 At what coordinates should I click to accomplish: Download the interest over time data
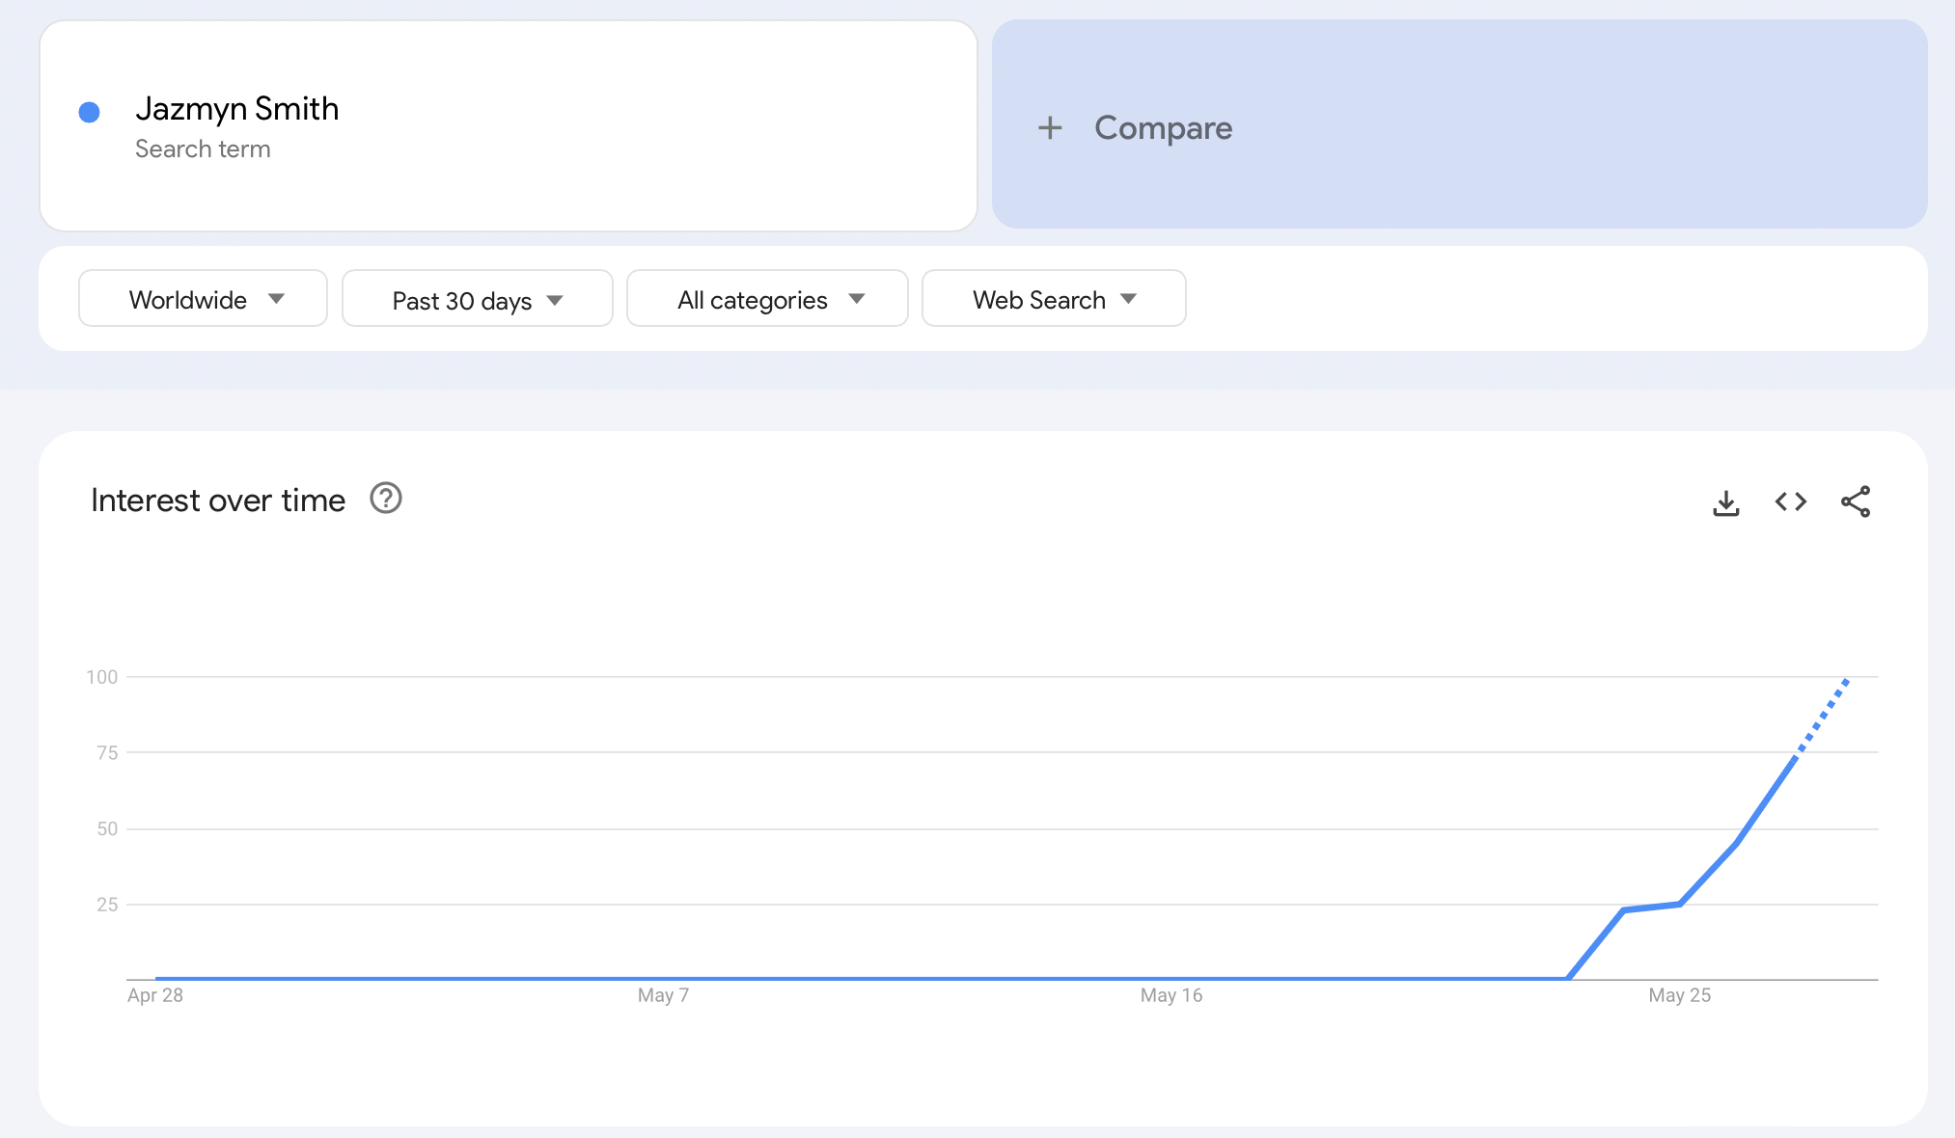[1725, 502]
